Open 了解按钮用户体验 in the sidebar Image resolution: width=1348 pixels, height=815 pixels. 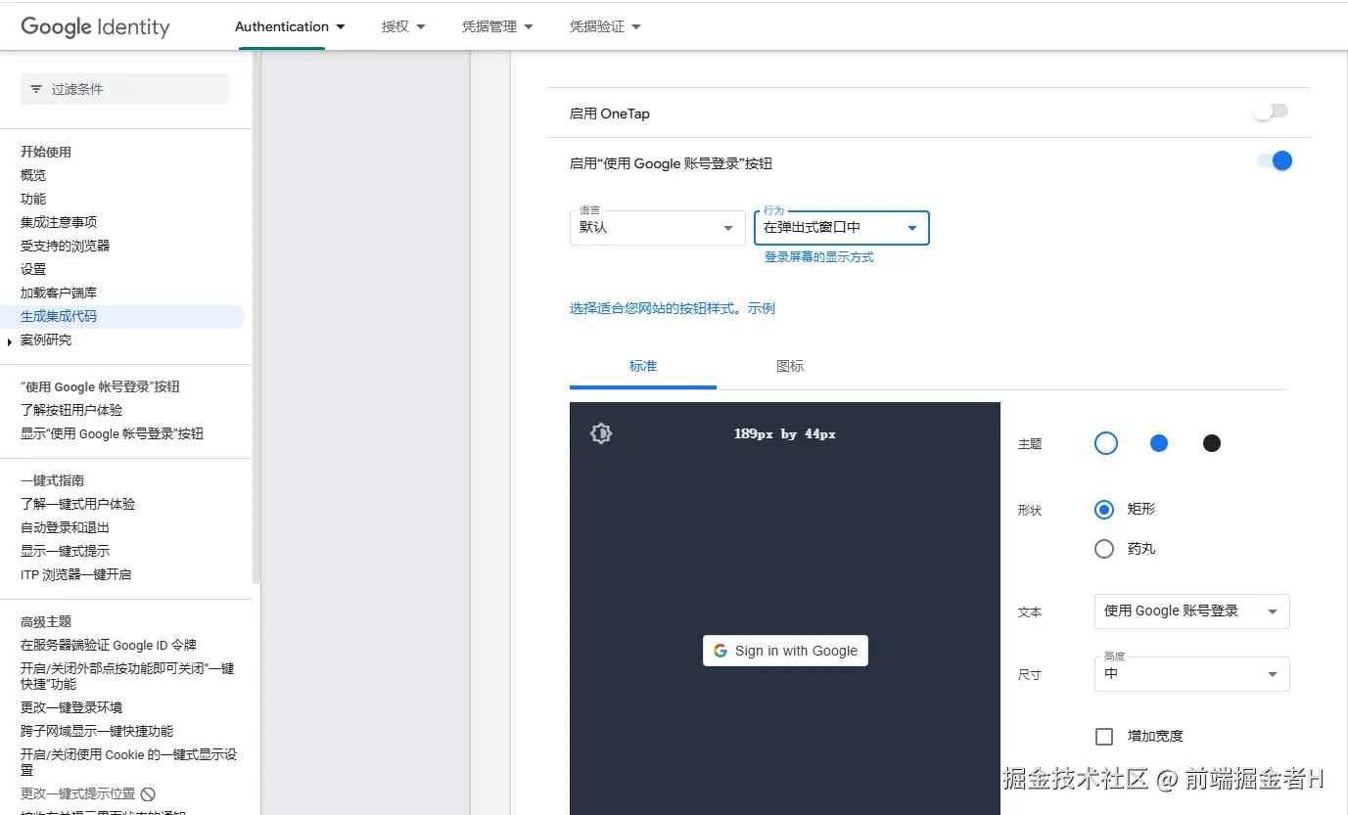pyautogui.click(x=71, y=410)
